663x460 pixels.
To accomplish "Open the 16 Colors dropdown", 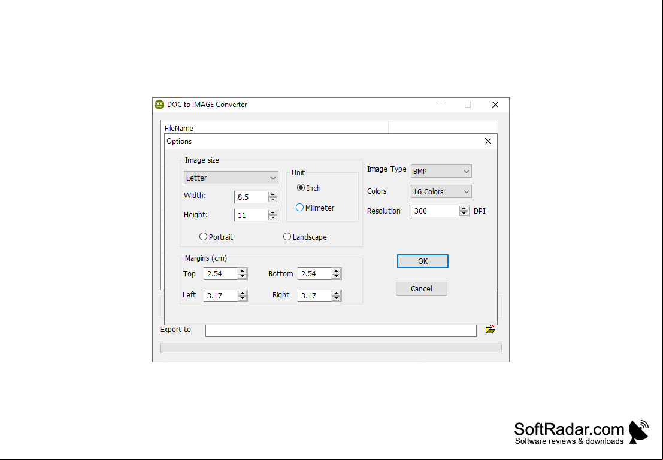I will click(x=441, y=191).
